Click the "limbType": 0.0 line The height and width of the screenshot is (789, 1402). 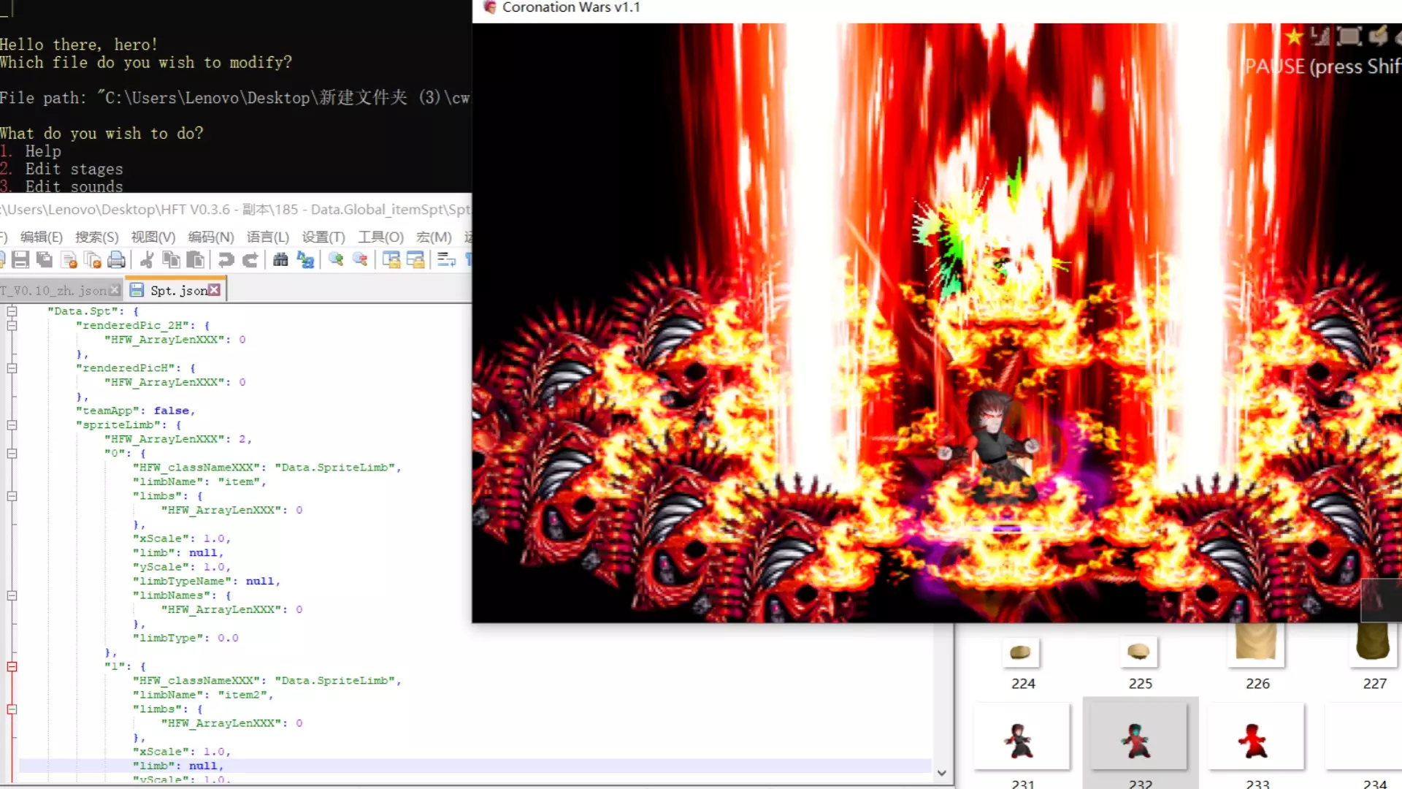(x=185, y=638)
